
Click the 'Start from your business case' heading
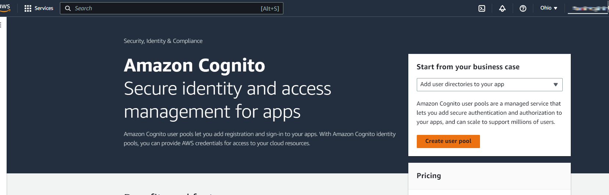[468, 67]
